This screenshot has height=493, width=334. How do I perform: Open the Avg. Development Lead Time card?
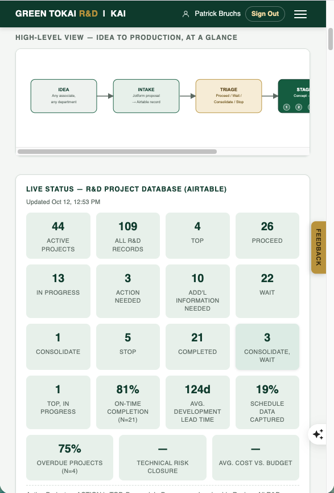(197, 402)
